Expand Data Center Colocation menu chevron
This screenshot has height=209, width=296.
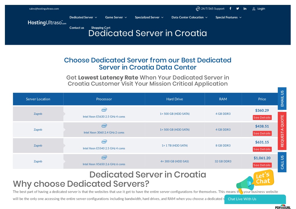point(206,17)
